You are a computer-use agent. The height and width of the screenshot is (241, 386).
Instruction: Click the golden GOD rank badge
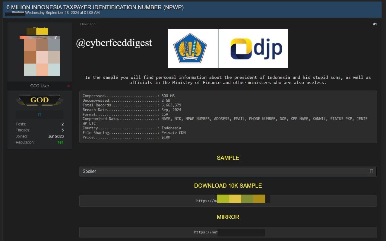click(40, 100)
